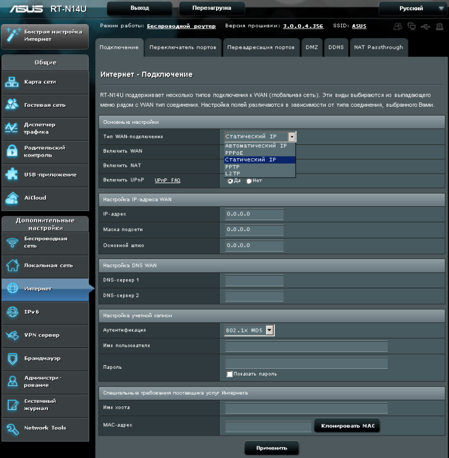Click the DNS-сервер 1 input field
Screen dimensions: 449x458
(x=254, y=280)
